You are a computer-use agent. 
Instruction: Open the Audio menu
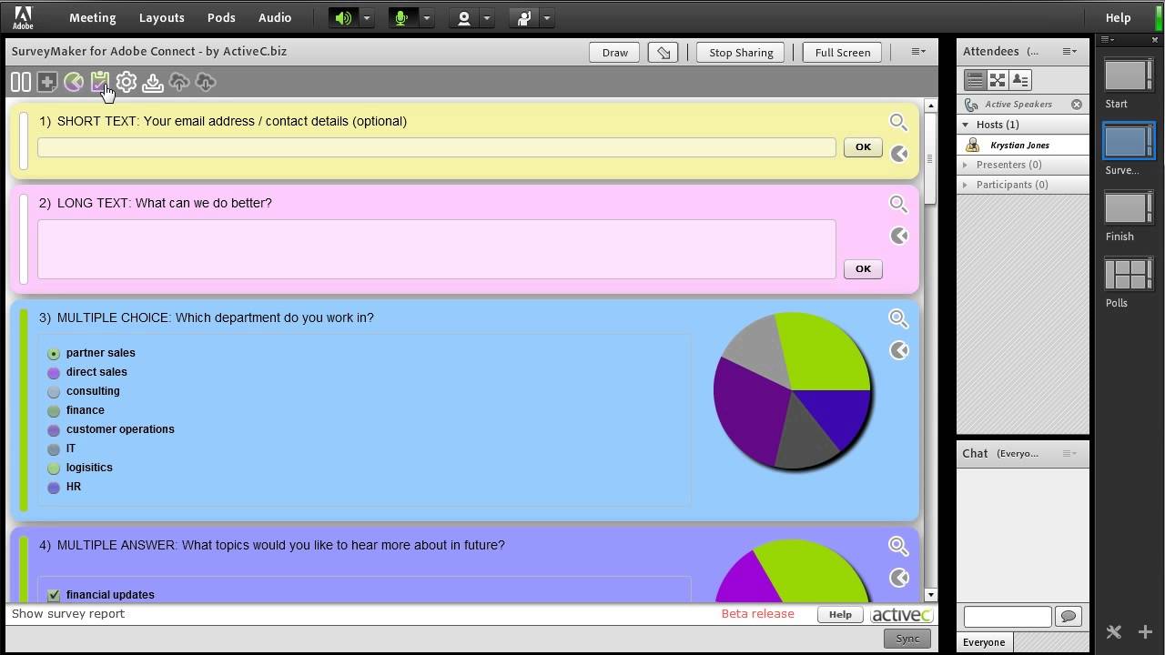coord(275,17)
